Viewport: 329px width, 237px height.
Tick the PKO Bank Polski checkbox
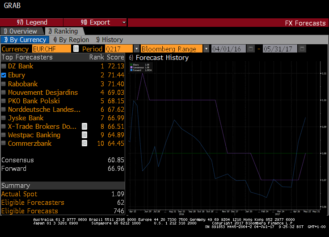[4, 101]
